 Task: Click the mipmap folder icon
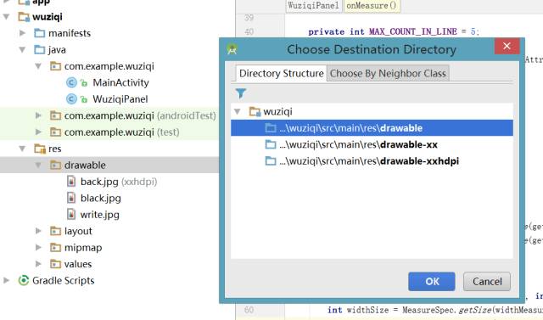click(x=55, y=248)
